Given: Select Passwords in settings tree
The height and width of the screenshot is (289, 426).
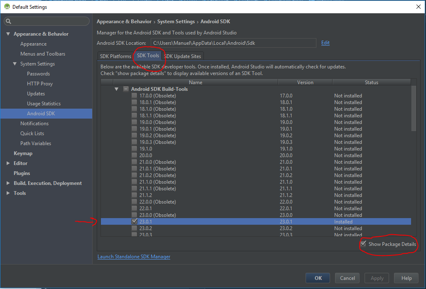Looking at the screenshot, I should tap(38, 73).
